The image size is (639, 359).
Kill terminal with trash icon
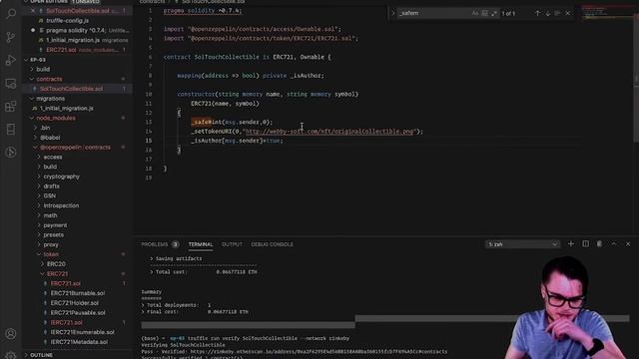[599, 243]
